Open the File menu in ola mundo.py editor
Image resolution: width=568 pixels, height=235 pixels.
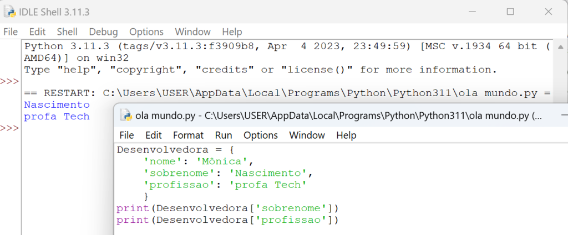coord(126,135)
